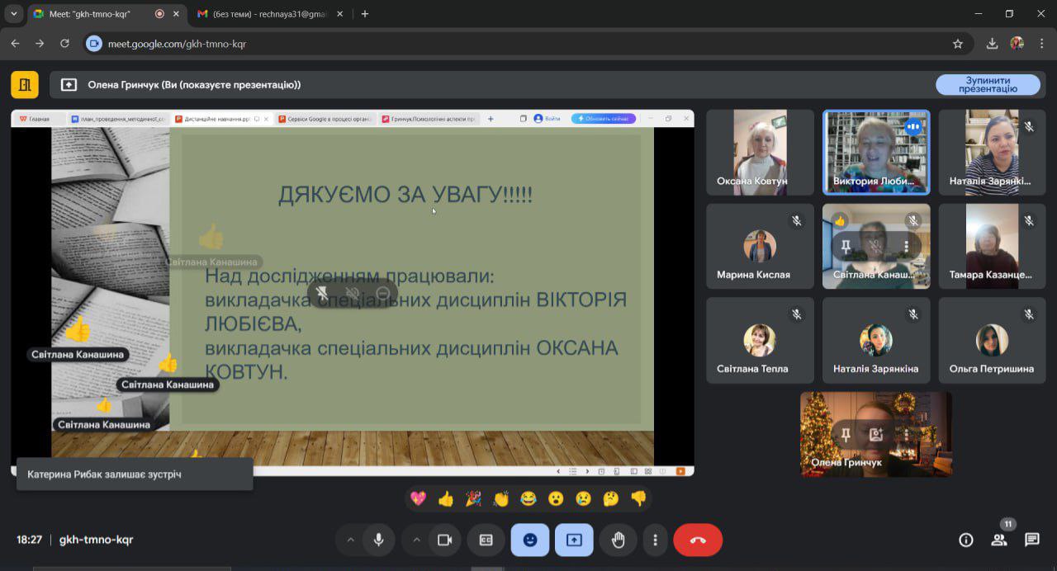The height and width of the screenshot is (571, 1057).
Task: Open the Chrome profile avatar
Action: click(x=1017, y=44)
